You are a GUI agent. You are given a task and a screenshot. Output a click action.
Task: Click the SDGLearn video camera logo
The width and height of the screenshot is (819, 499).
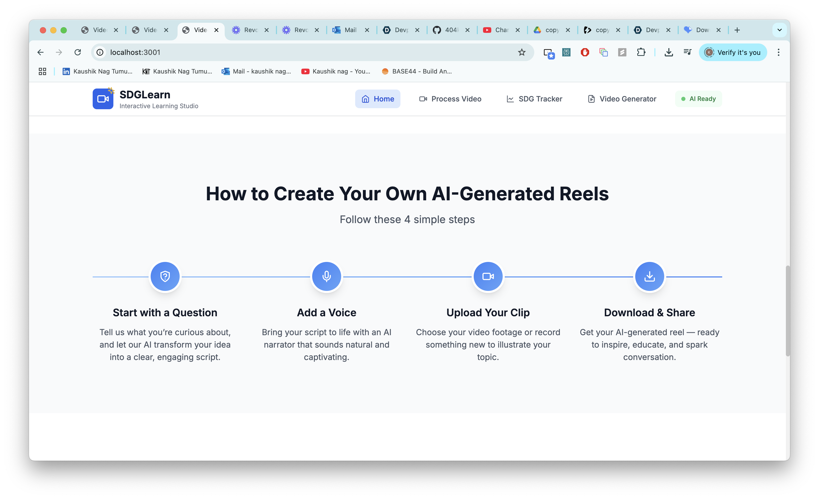(103, 99)
